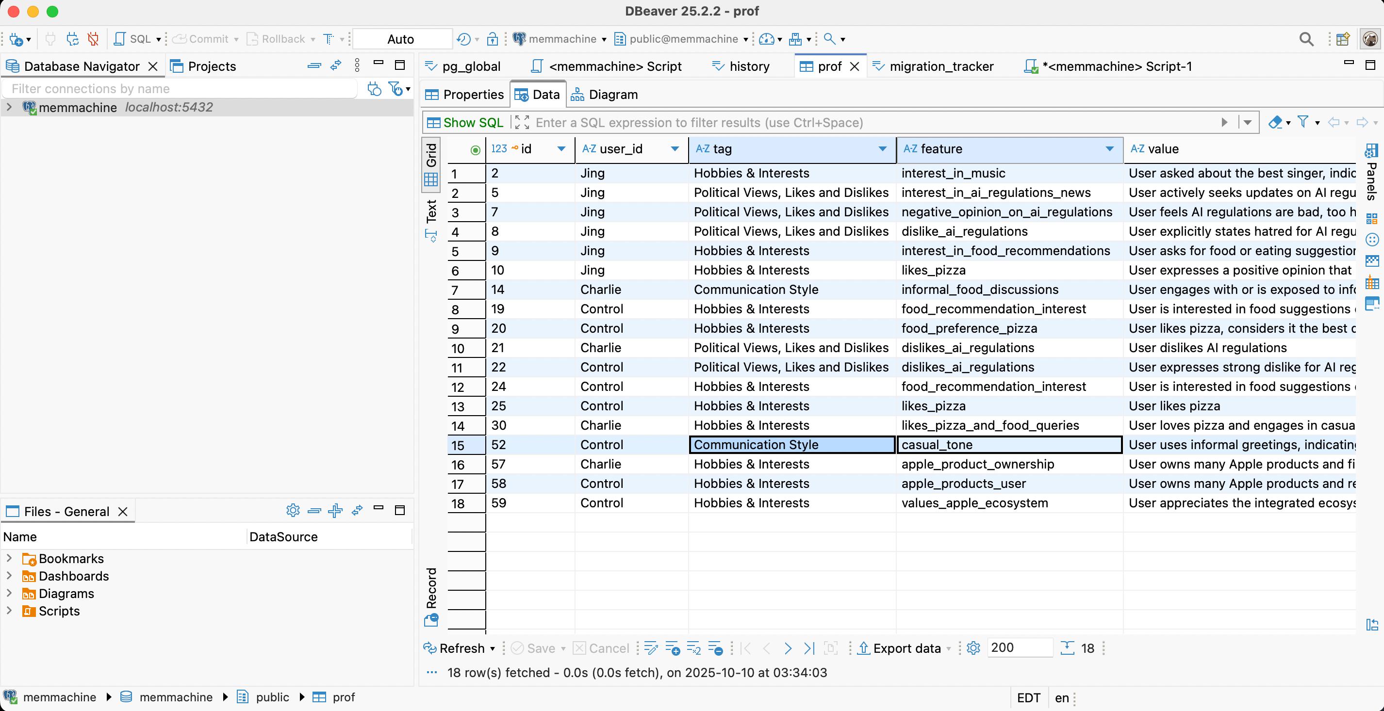This screenshot has height=711, width=1384.
Task: Open the Files panel settings gear
Action: (293, 510)
